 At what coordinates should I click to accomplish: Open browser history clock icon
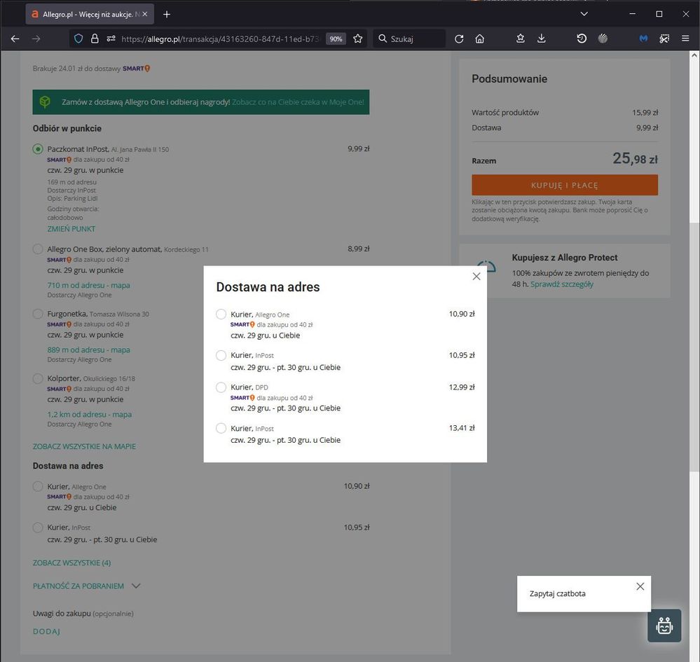[x=582, y=39]
